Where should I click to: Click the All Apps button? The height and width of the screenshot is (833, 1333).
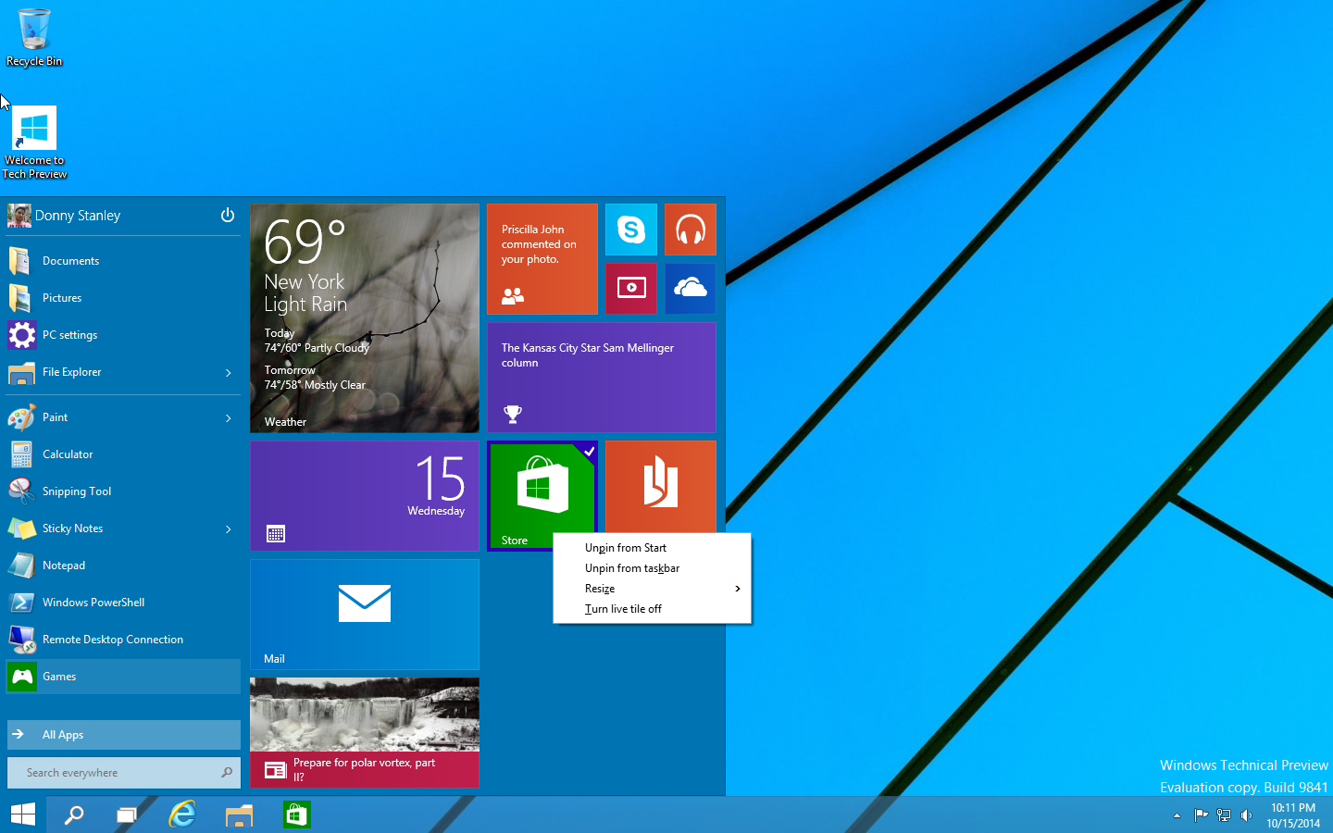pyautogui.click(x=123, y=735)
